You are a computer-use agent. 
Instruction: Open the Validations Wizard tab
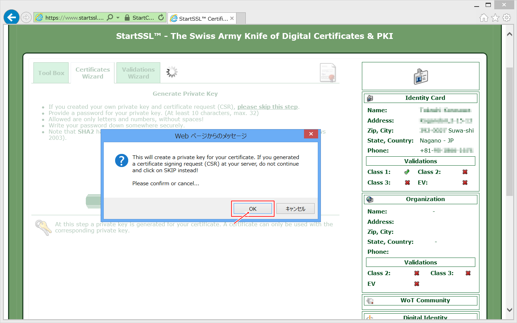click(138, 73)
